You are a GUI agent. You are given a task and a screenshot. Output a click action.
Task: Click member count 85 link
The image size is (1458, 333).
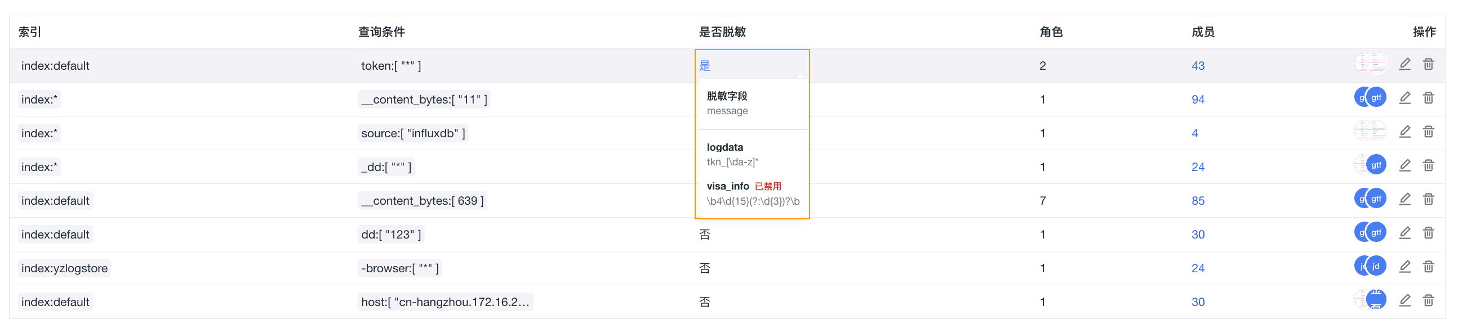1198,201
